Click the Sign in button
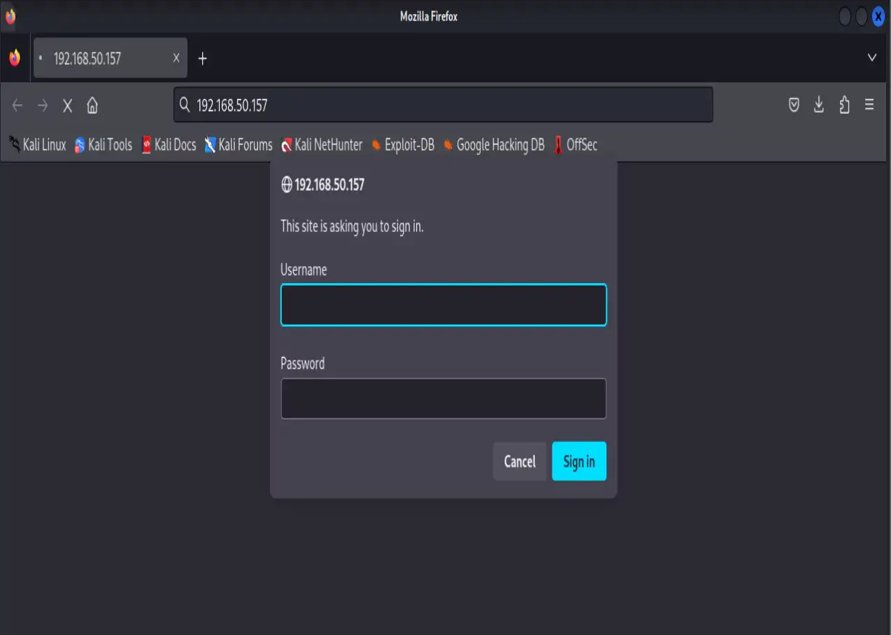 (x=578, y=461)
